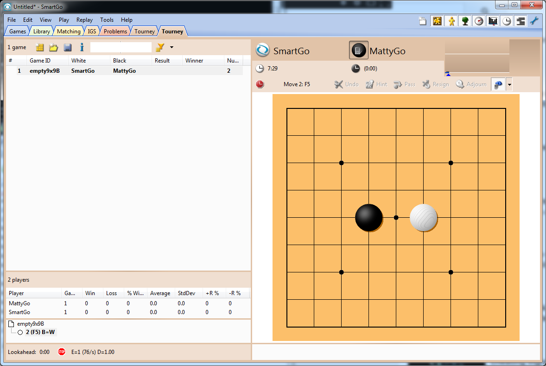This screenshot has width=546, height=366.
Task: Sort by Result column header
Action: click(167, 61)
